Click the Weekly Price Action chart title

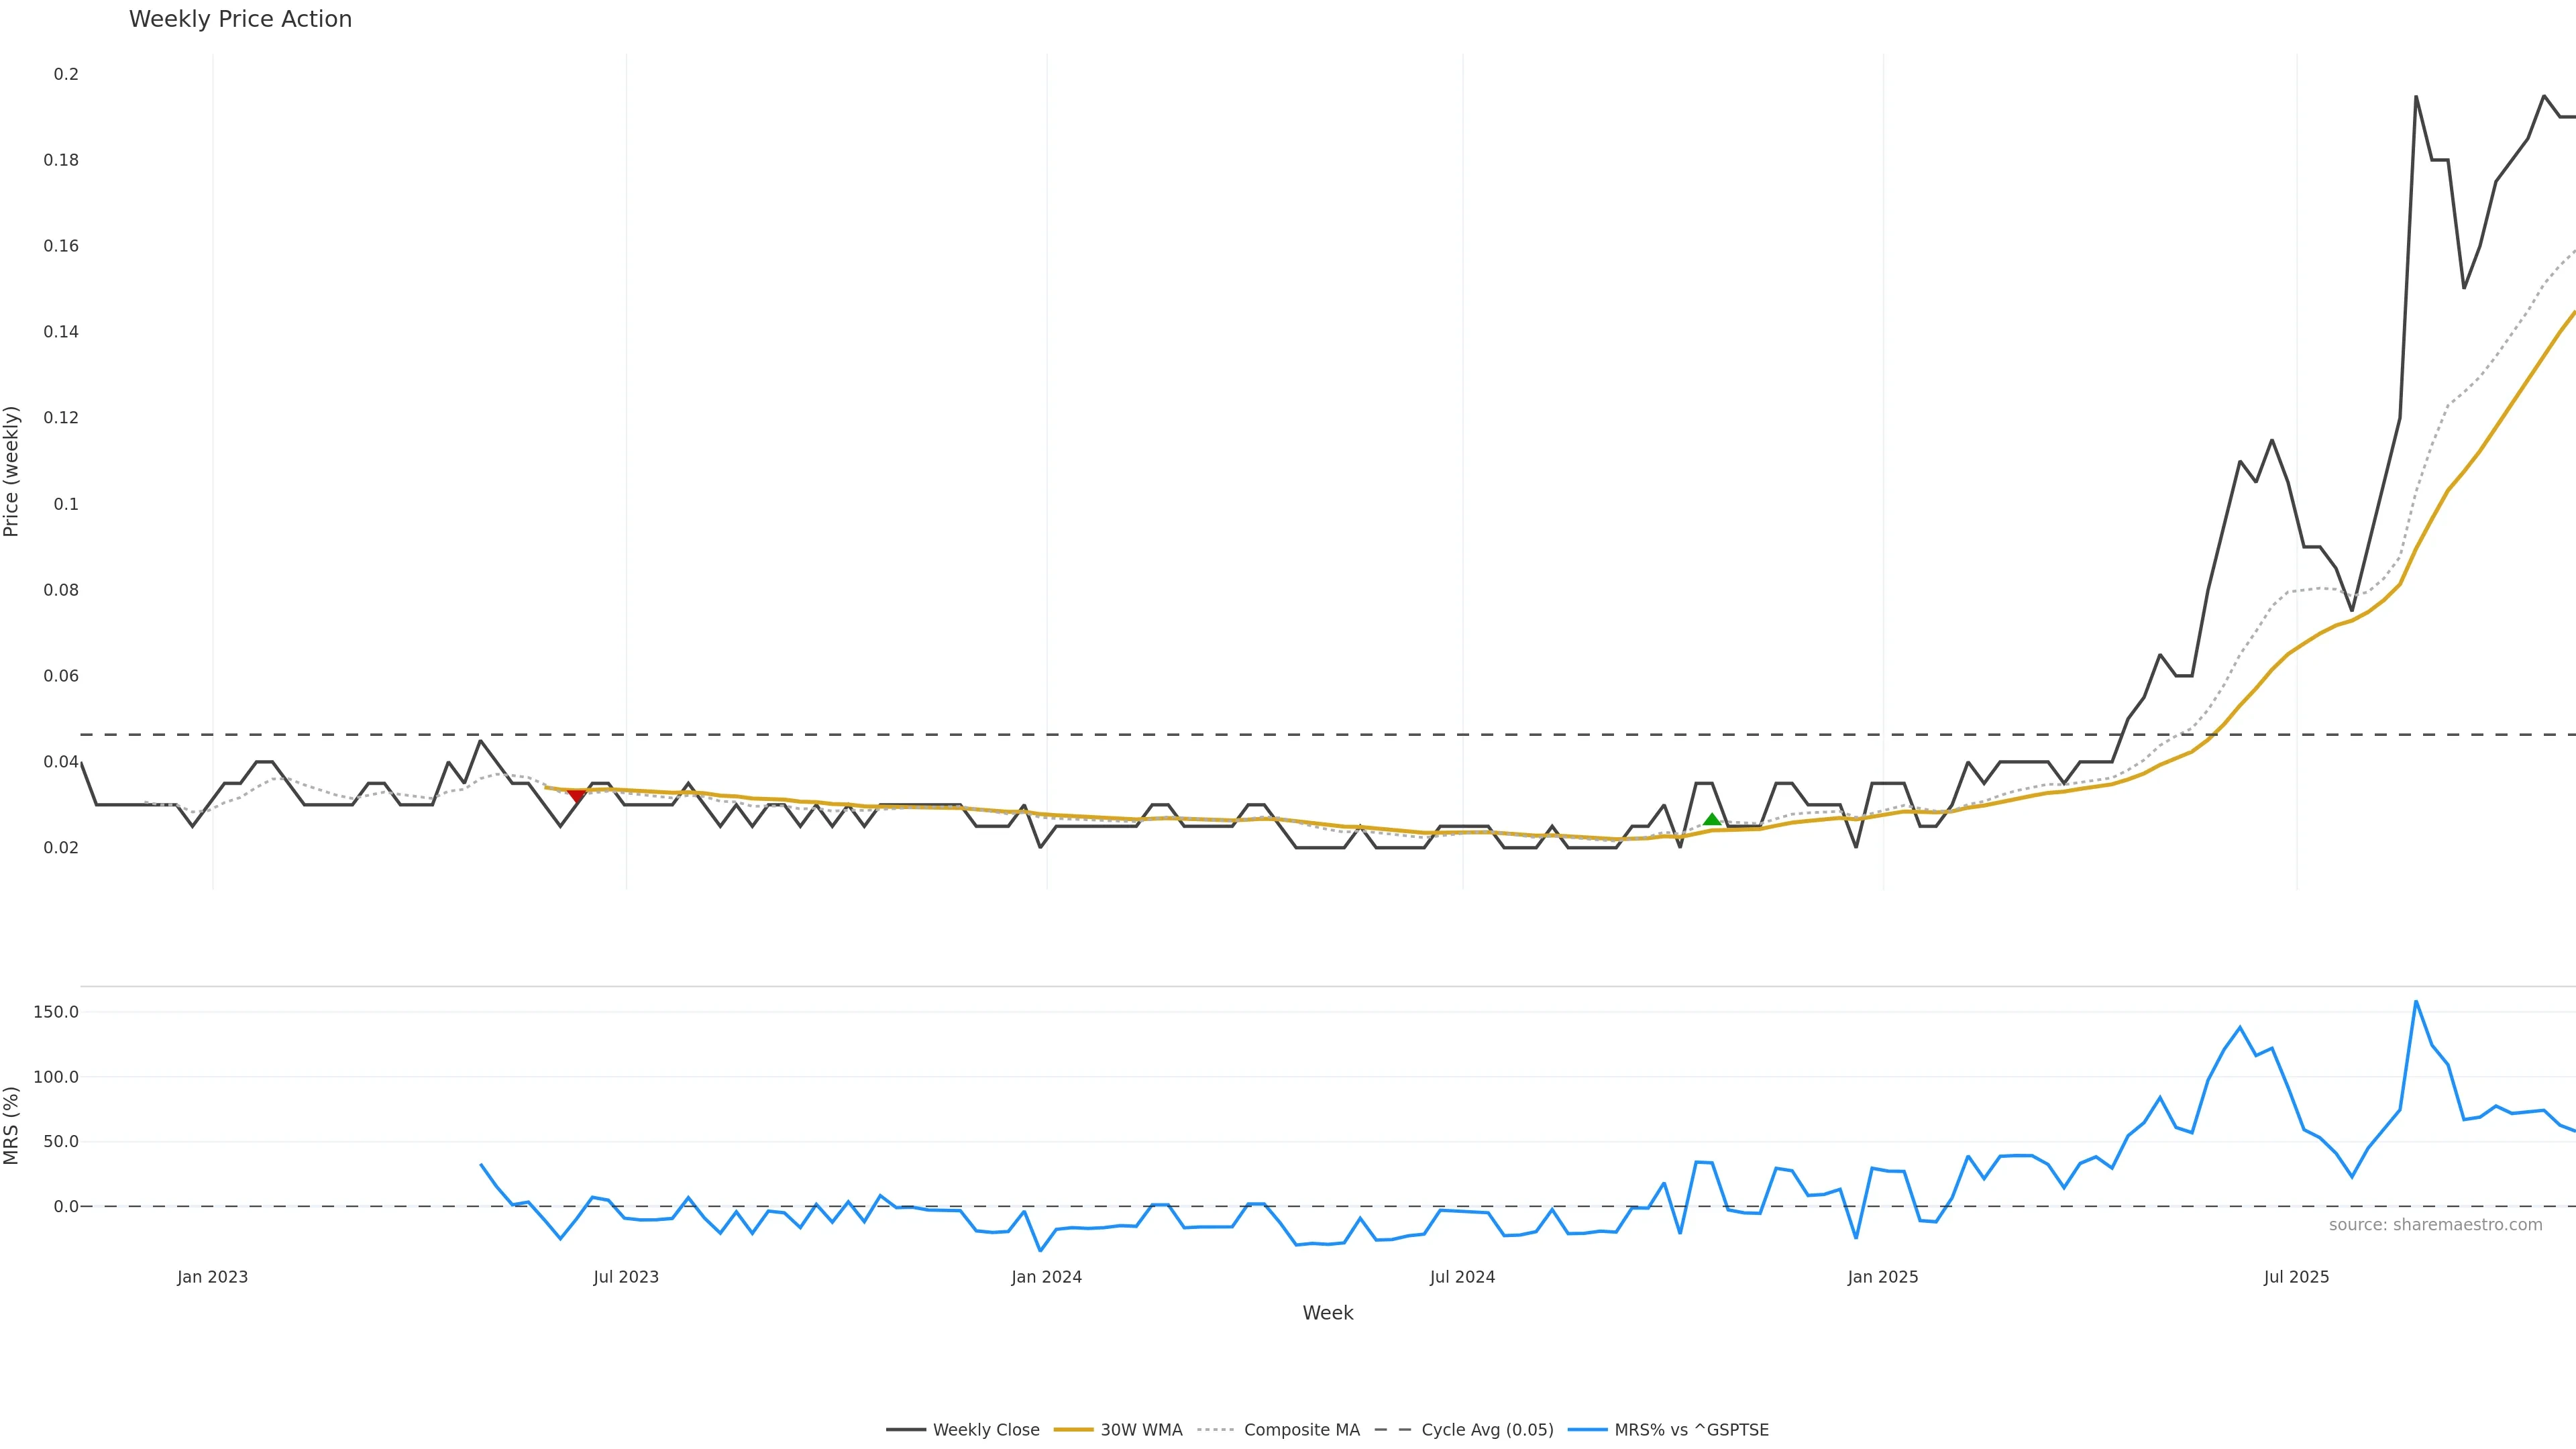point(240,19)
